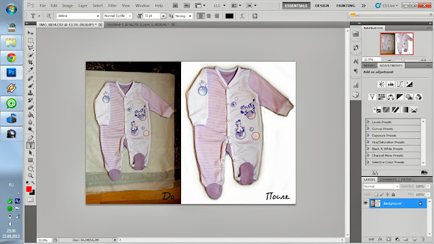Select the Hand tool

[31, 168]
